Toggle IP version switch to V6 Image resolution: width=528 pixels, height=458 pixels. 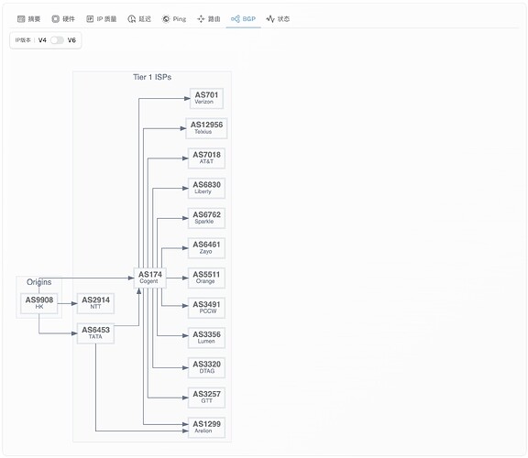[57, 40]
